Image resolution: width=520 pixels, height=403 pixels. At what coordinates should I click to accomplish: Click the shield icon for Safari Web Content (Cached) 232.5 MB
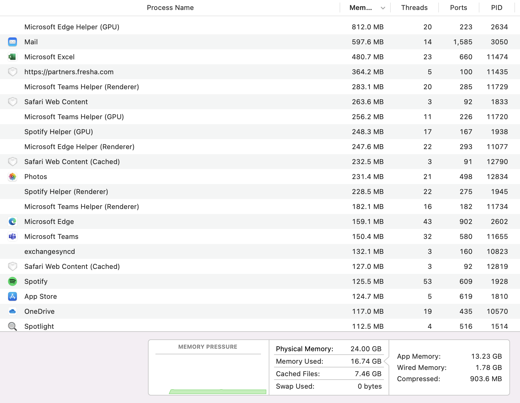coord(12,162)
